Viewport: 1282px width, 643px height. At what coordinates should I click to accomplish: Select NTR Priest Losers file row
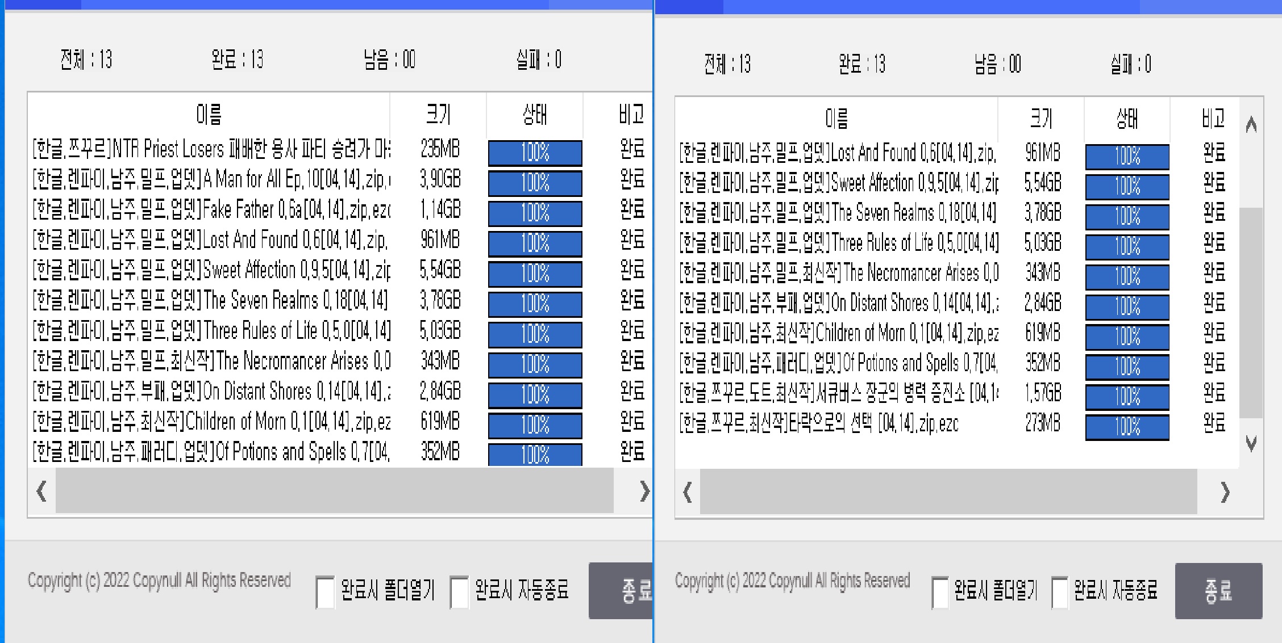[x=210, y=149]
